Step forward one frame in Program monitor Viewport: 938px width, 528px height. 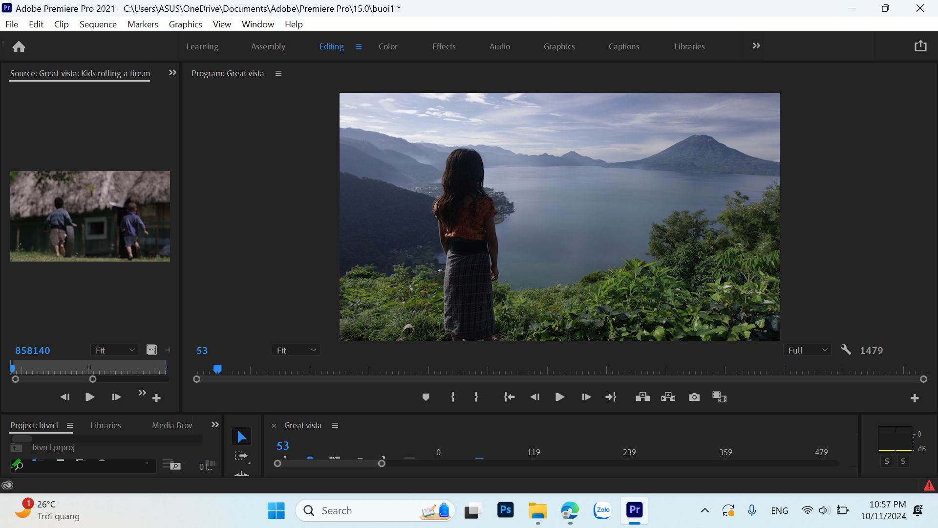[586, 397]
